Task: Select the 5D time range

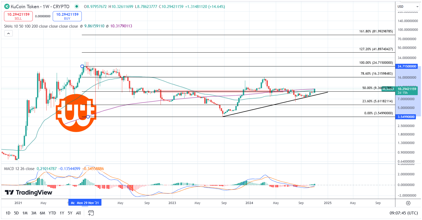Action: tap(16, 213)
